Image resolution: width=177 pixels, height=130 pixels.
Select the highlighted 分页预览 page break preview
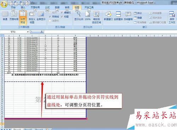tap(23, 17)
